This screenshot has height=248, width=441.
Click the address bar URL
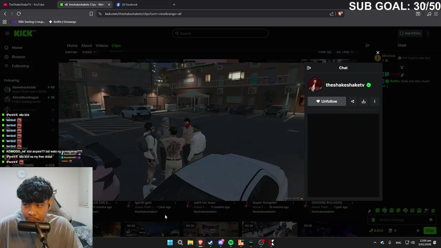coord(143,14)
